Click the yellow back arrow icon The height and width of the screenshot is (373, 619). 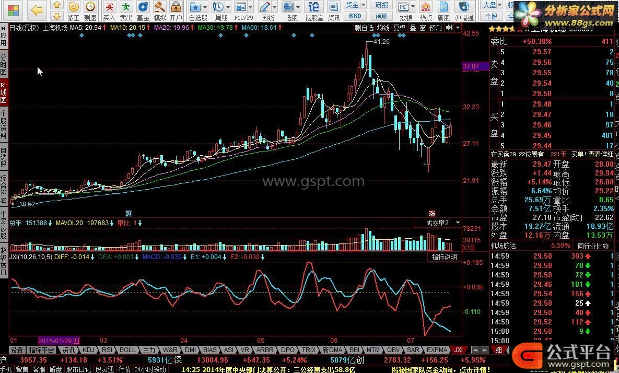coord(37,10)
